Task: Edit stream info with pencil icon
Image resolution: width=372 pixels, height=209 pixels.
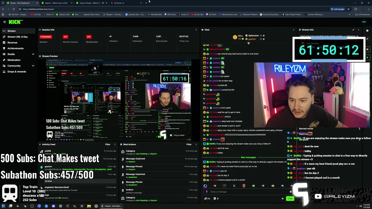Action: [x=353, y=30]
